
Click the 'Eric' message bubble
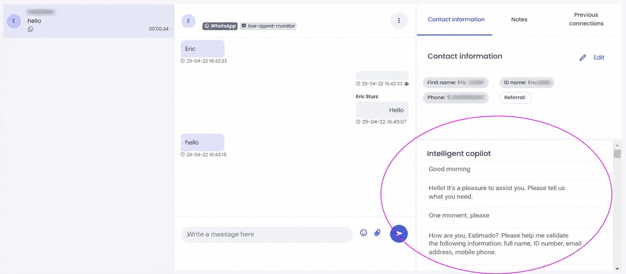point(203,49)
